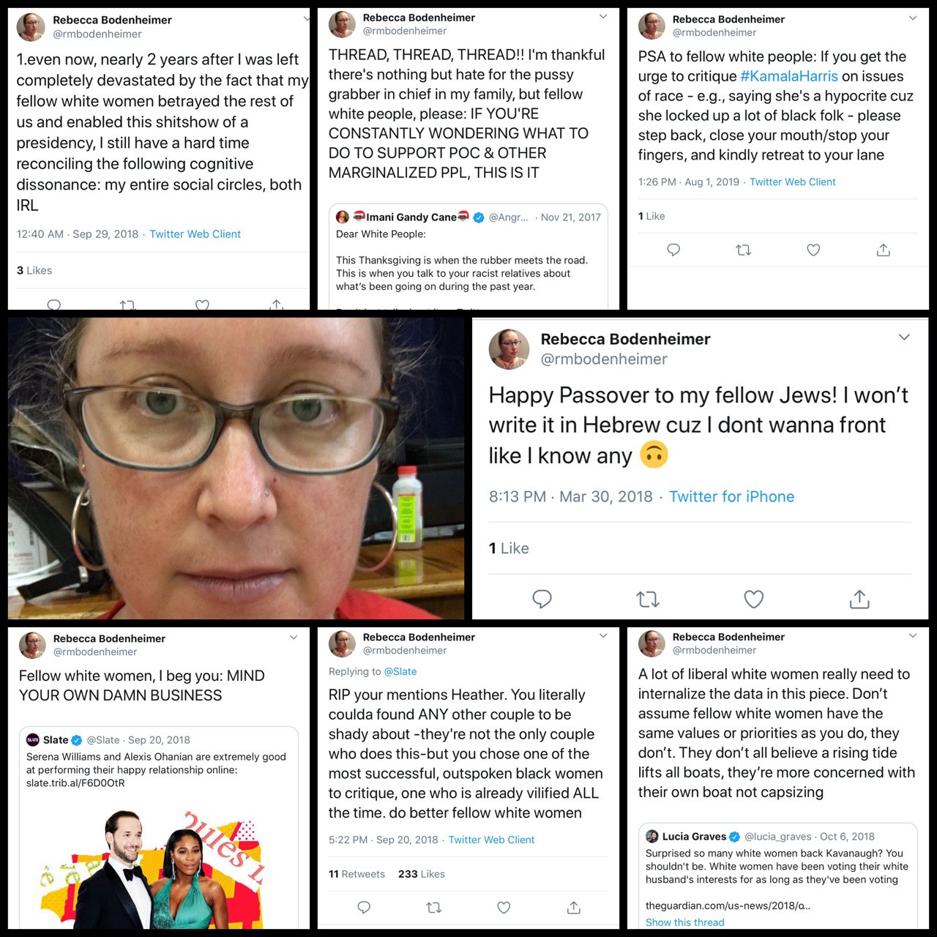Expand options for MIND YOUR OWN tweet
Screen dimensions: 937x937
click(x=294, y=638)
